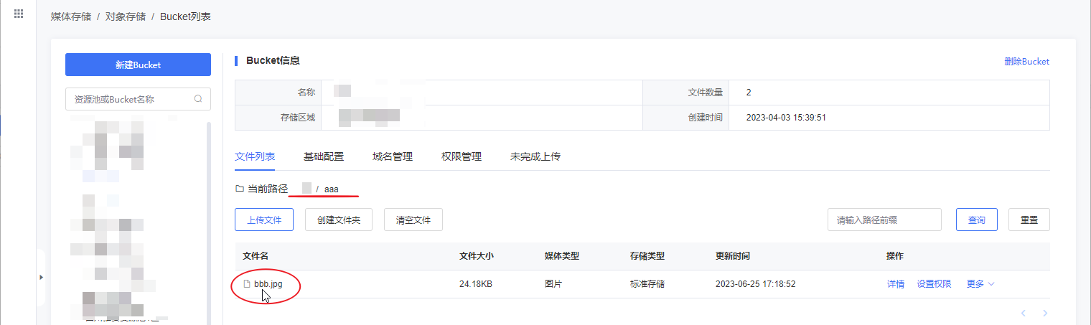The image size is (1091, 325).
Task: Show the 未完成上传 tab
Action: (x=535, y=156)
